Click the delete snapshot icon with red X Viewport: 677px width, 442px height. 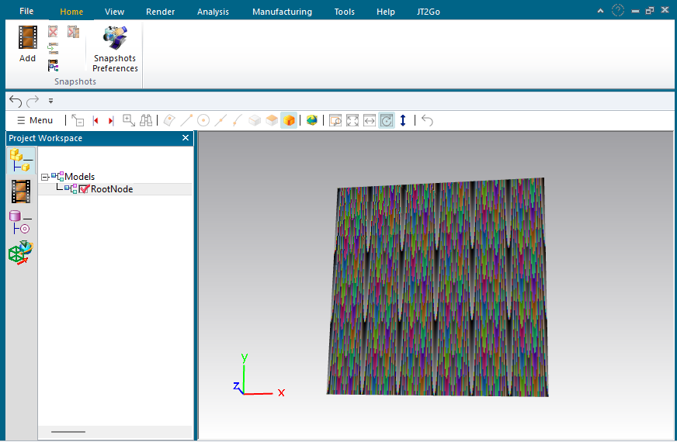53,32
